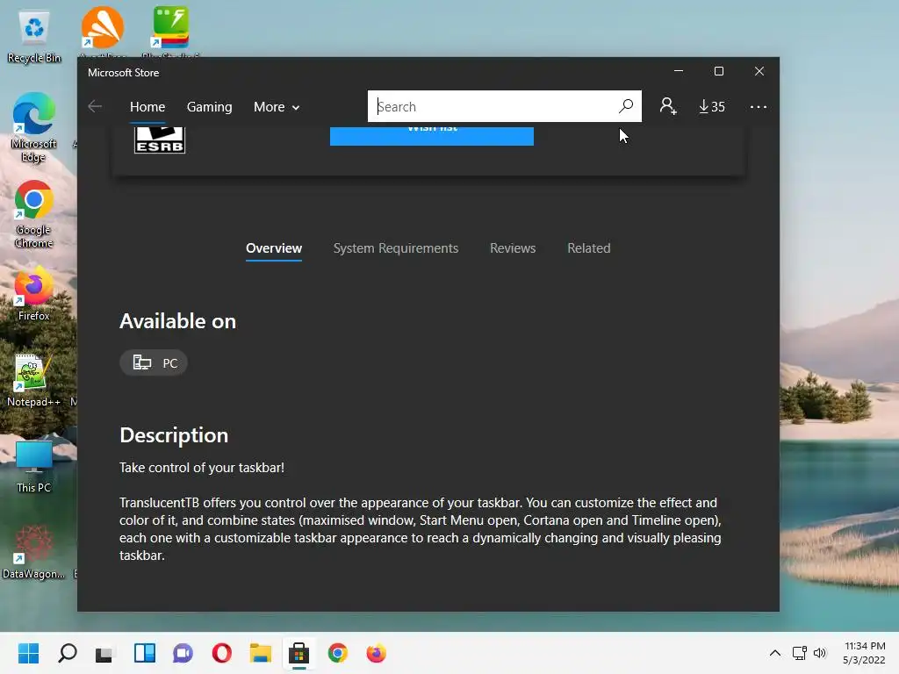Open the Widgets taskbar icon

point(145,653)
